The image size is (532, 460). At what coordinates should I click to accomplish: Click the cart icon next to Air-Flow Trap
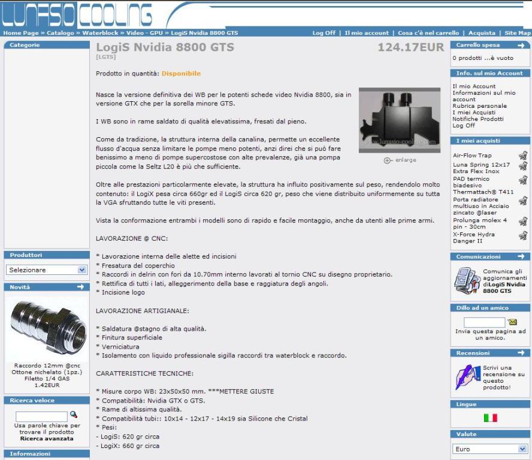click(x=523, y=155)
